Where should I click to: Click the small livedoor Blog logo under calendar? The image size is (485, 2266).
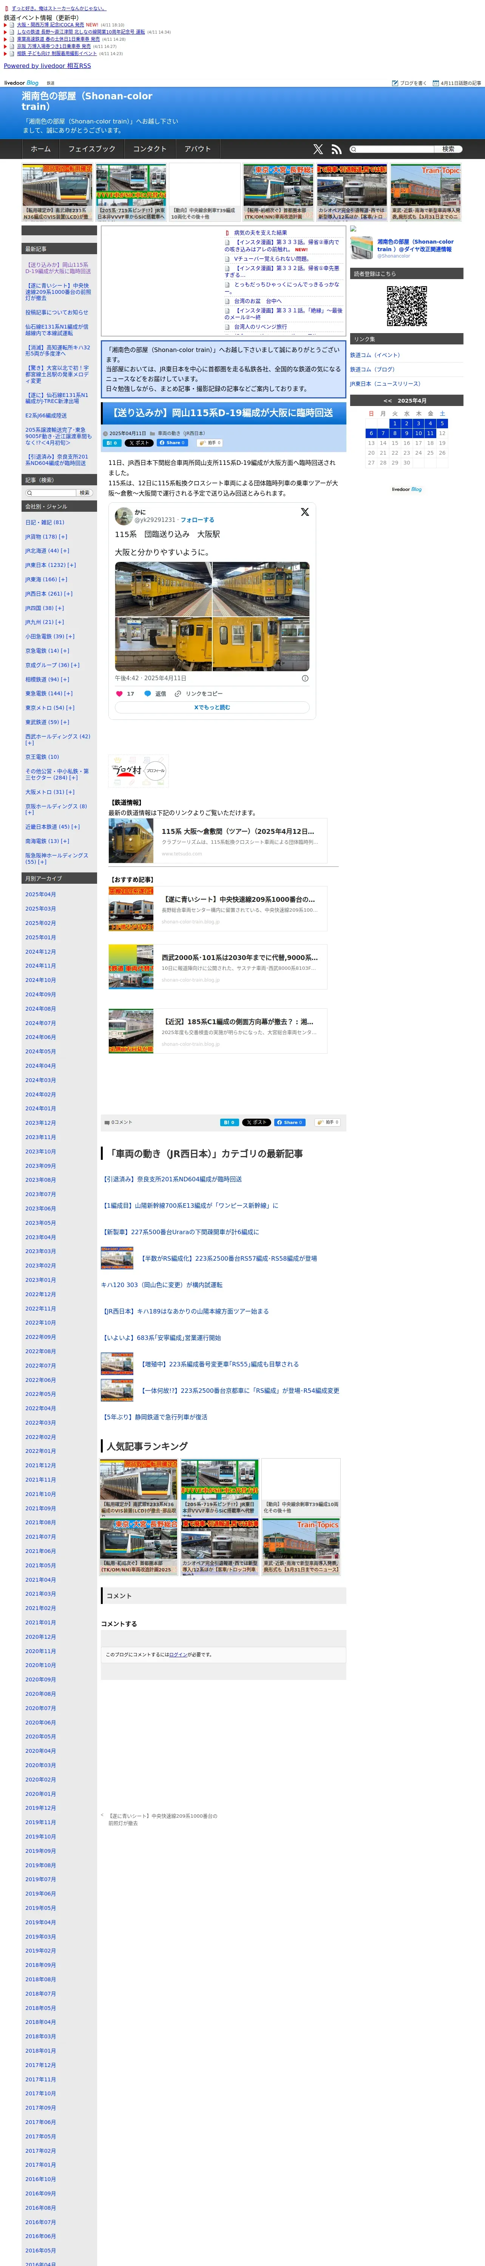407,489
